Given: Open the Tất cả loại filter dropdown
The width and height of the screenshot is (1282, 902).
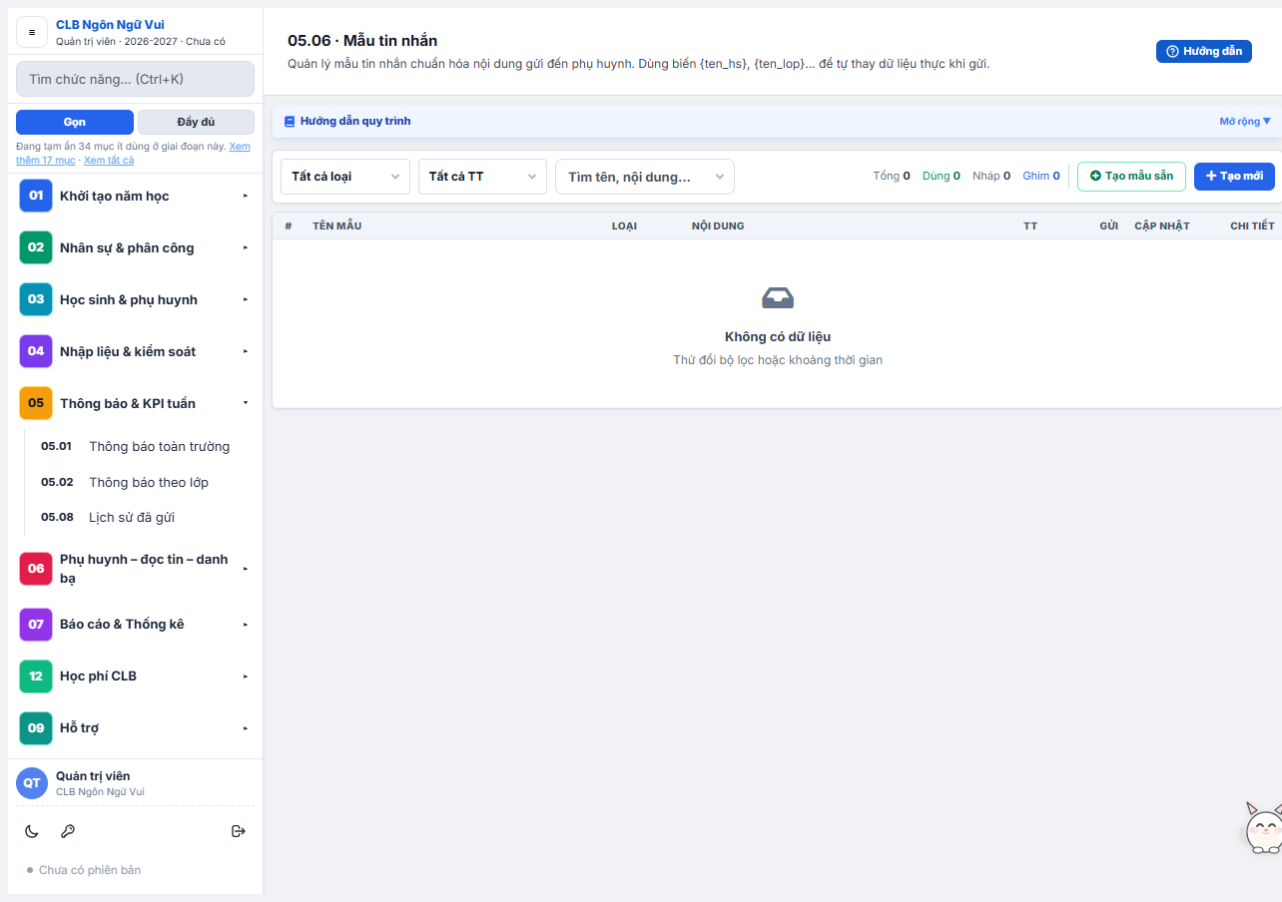Looking at the screenshot, I should pyautogui.click(x=345, y=177).
